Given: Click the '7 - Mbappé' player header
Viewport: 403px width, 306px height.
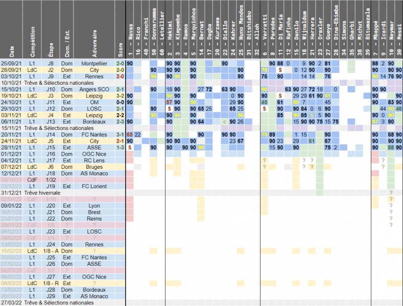Looking at the screenshot, I should pyautogui.click(x=375, y=30).
